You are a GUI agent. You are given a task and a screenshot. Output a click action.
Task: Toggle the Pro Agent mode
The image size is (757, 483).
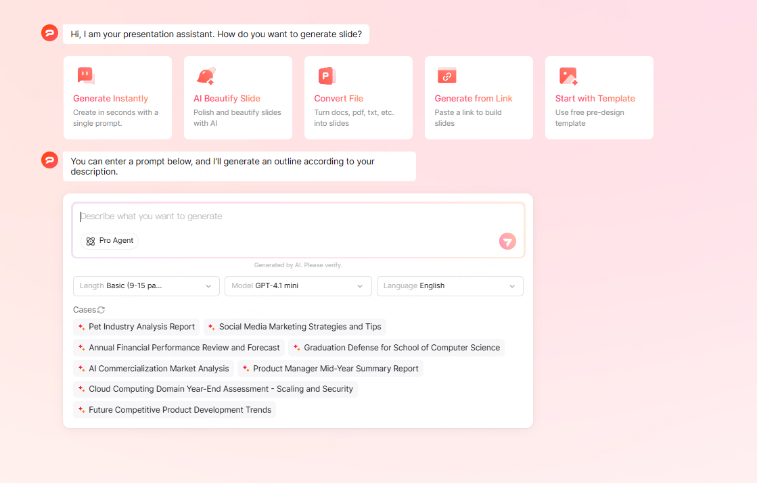(109, 241)
